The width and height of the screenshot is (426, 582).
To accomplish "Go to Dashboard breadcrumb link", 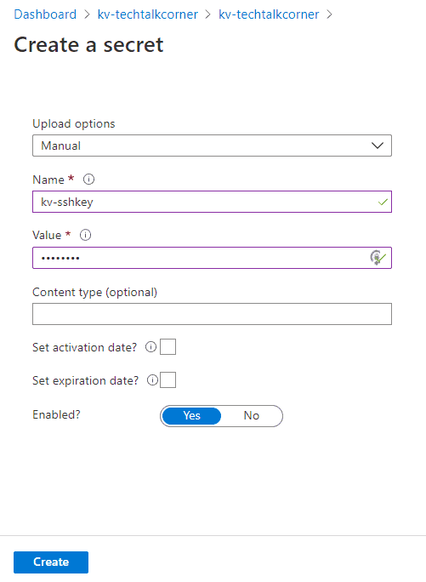I will point(45,14).
